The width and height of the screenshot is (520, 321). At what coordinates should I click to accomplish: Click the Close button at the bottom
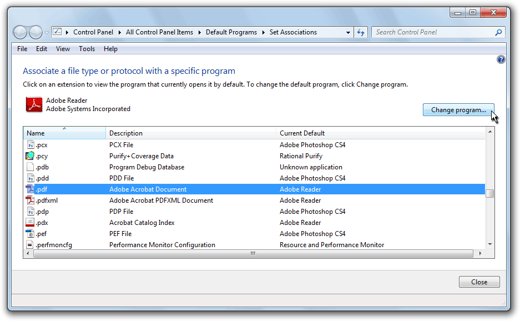coord(479,282)
